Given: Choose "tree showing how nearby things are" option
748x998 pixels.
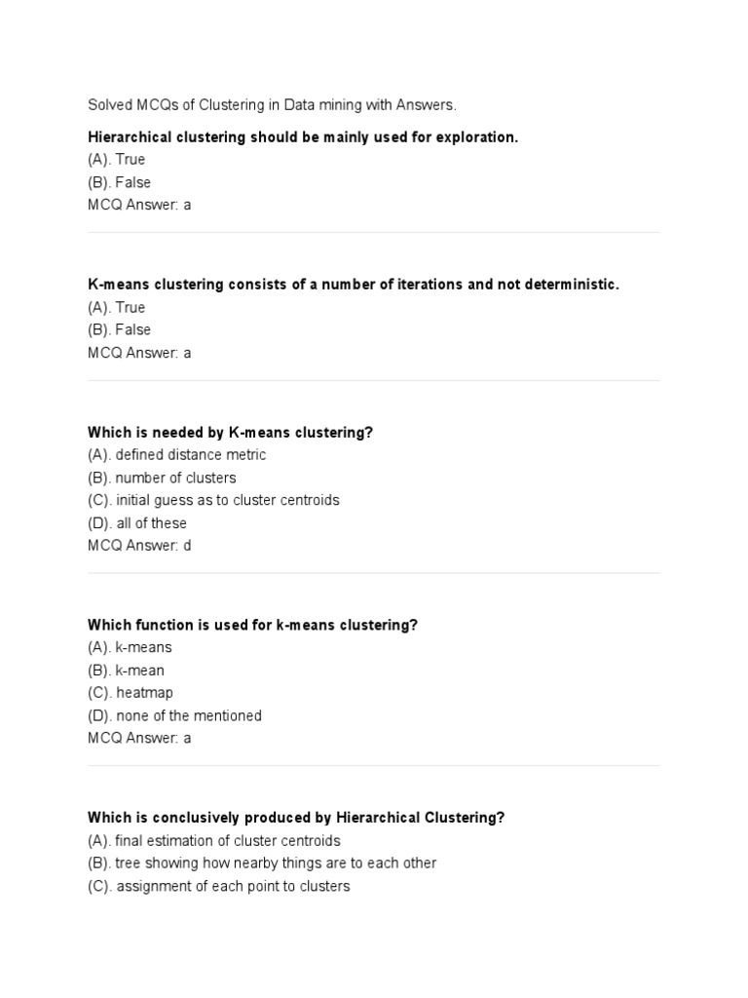Looking at the screenshot, I should (x=262, y=863).
